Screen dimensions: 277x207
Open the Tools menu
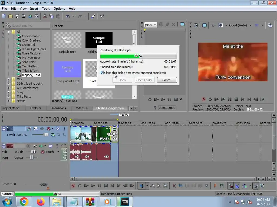point(46,8)
